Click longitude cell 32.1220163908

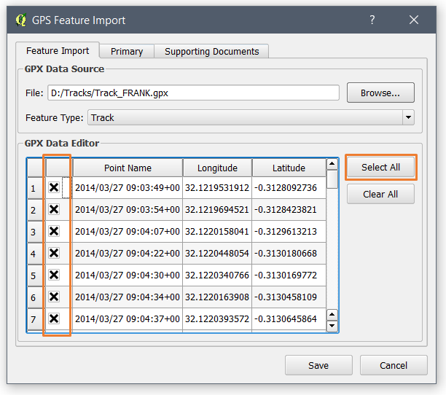[x=217, y=297]
